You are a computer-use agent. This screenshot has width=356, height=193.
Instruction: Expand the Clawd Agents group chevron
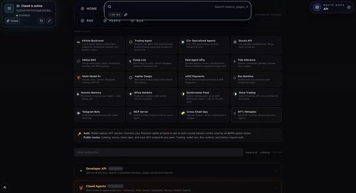[276, 188]
